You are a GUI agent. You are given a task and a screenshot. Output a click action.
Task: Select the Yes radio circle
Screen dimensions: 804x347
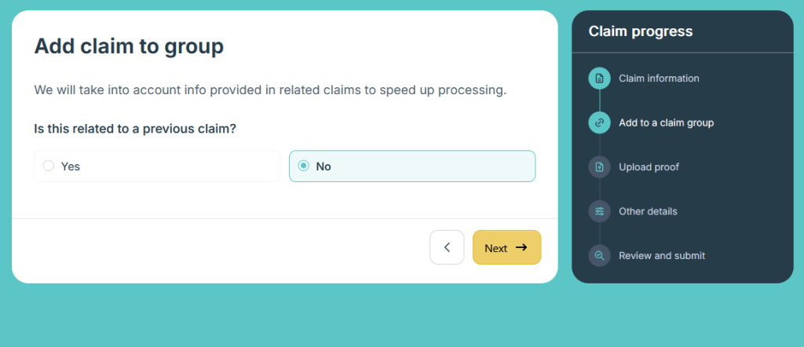(x=49, y=166)
